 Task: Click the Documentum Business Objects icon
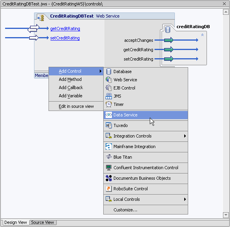click(109, 178)
